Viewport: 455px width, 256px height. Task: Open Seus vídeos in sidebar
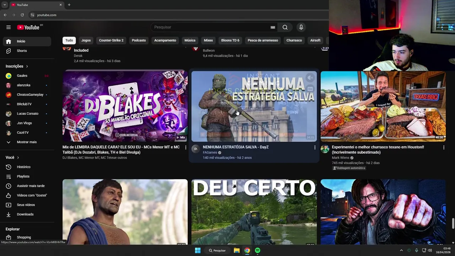pos(27,205)
